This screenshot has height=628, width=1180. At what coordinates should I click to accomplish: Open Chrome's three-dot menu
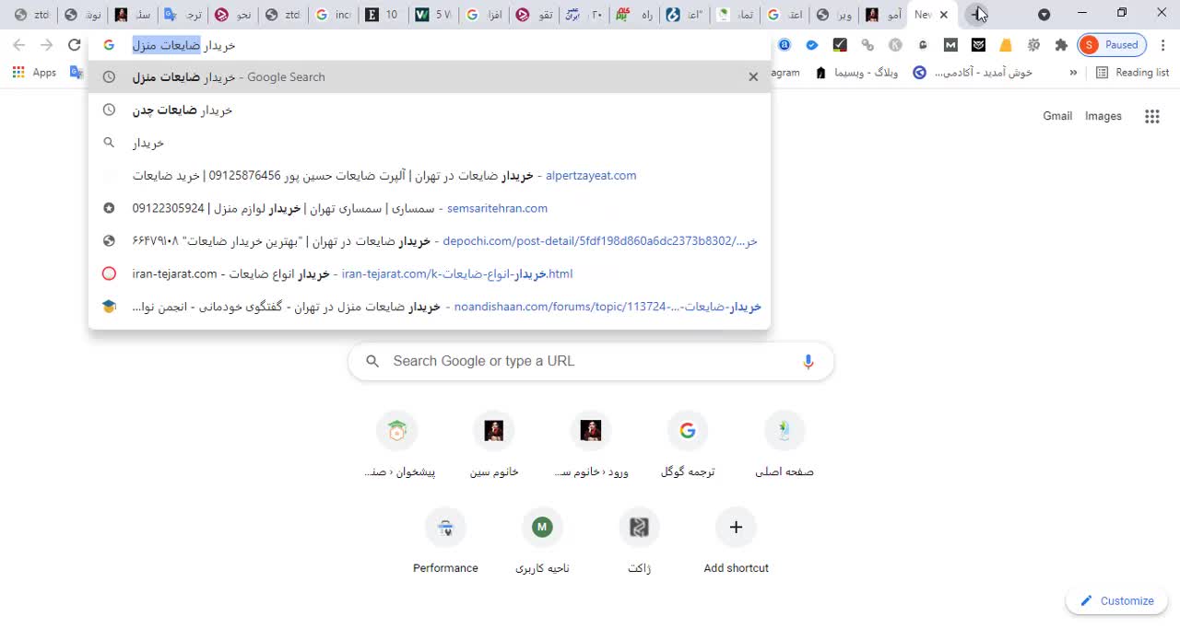pos(1163,44)
